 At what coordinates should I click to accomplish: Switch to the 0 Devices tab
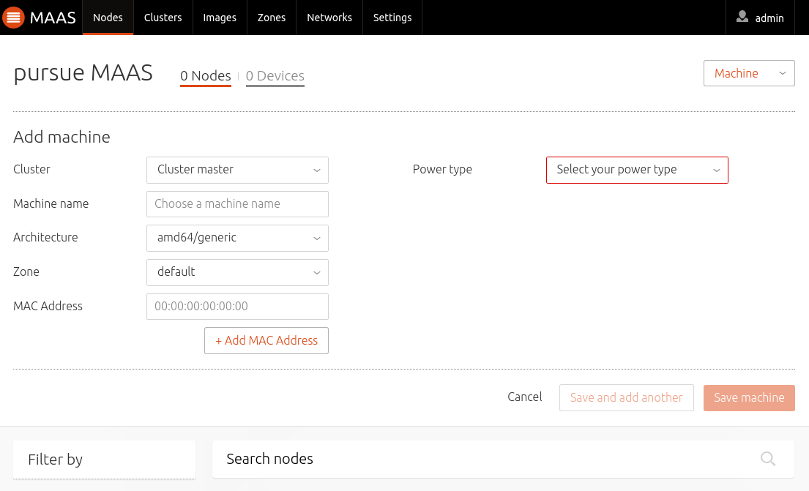click(275, 76)
